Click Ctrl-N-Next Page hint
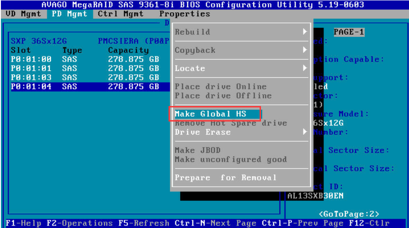Image resolution: width=409 pixels, height=228 pixels. (215, 223)
